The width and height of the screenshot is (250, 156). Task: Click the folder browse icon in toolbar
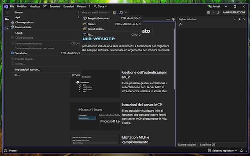tap(115, 13)
